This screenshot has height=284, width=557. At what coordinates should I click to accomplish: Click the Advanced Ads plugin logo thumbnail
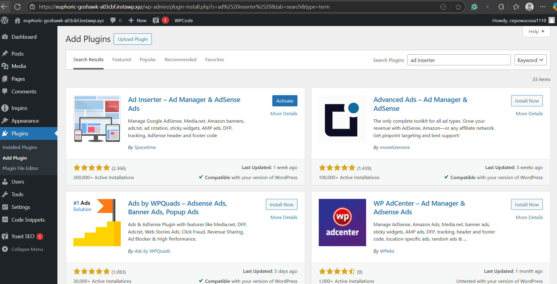coord(342,119)
